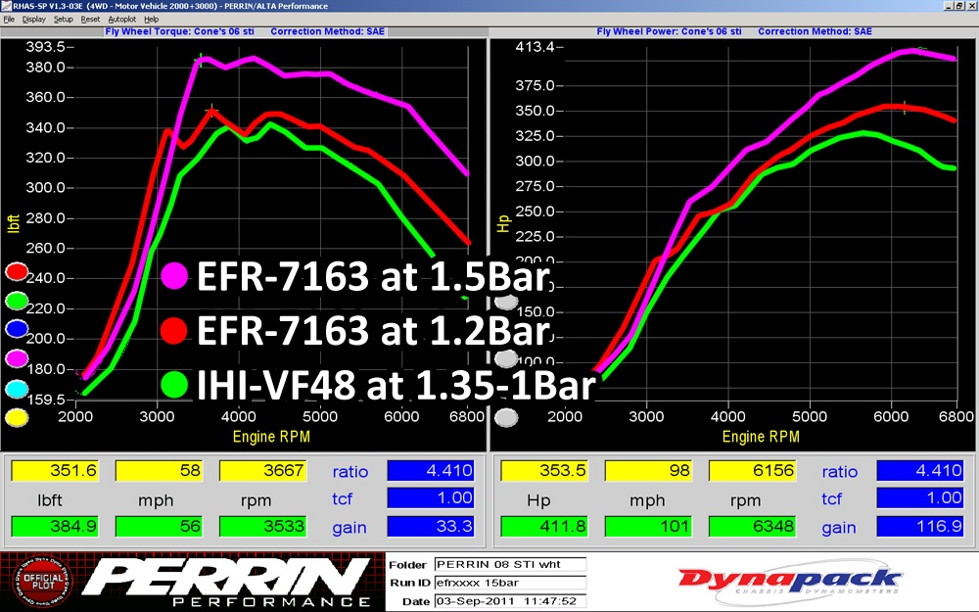This screenshot has width=979, height=612.
Task: Click the "lbft" torque axis label
Action: [x=14, y=223]
